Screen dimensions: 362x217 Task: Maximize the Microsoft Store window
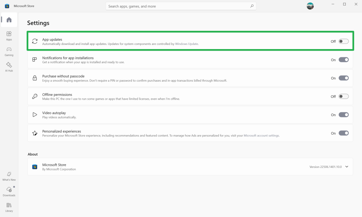tap(344, 4)
